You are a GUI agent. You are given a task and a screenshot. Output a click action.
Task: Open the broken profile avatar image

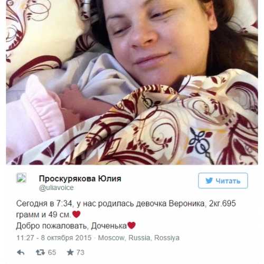pos(21,178)
